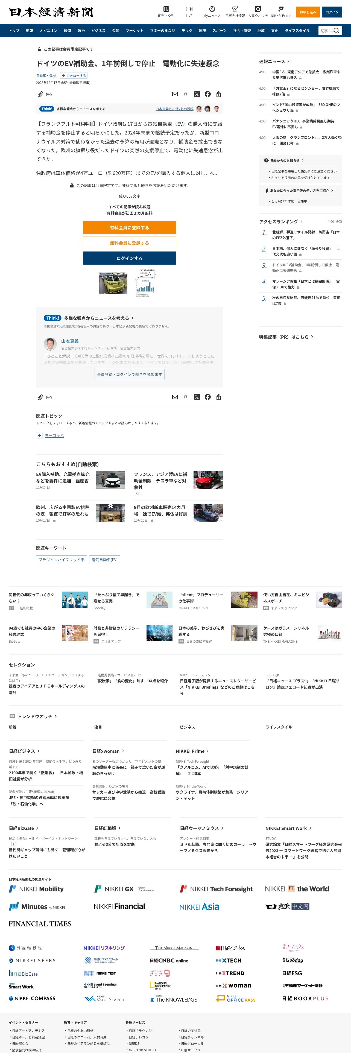Open the 朝刊・夕刊 newspaper icon
Image resolution: width=351 pixels, height=1053 pixels.
(x=166, y=9)
